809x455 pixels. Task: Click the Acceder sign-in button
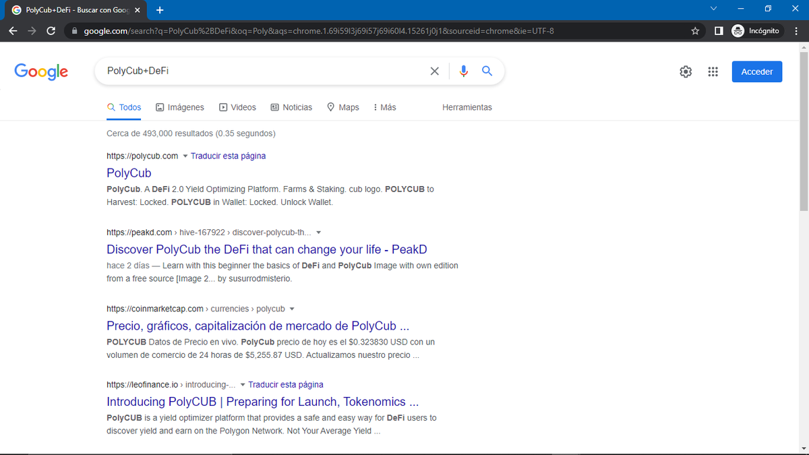click(x=757, y=71)
